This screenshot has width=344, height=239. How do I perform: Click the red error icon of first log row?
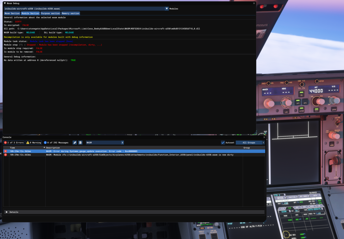[6, 151]
